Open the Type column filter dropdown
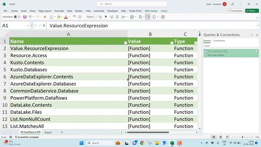This screenshot has width=261, height=147. pos(196,43)
